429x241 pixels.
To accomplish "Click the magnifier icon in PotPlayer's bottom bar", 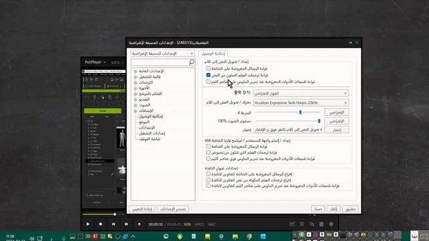I will 312,224.
